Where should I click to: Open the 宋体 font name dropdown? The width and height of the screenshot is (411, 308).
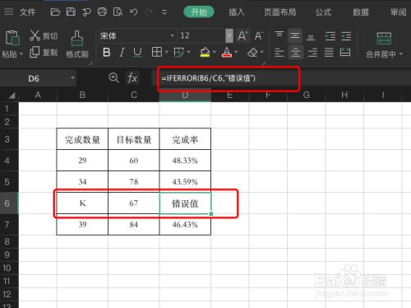[x=172, y=35]
